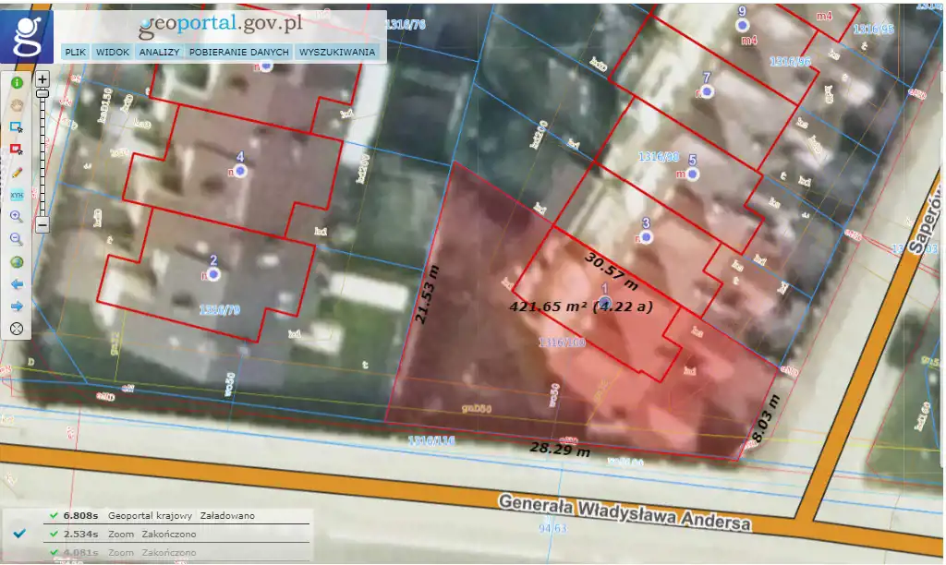Activate the blue rectangle selection tool
The image size is (946, 565).
tap(17, 126)
